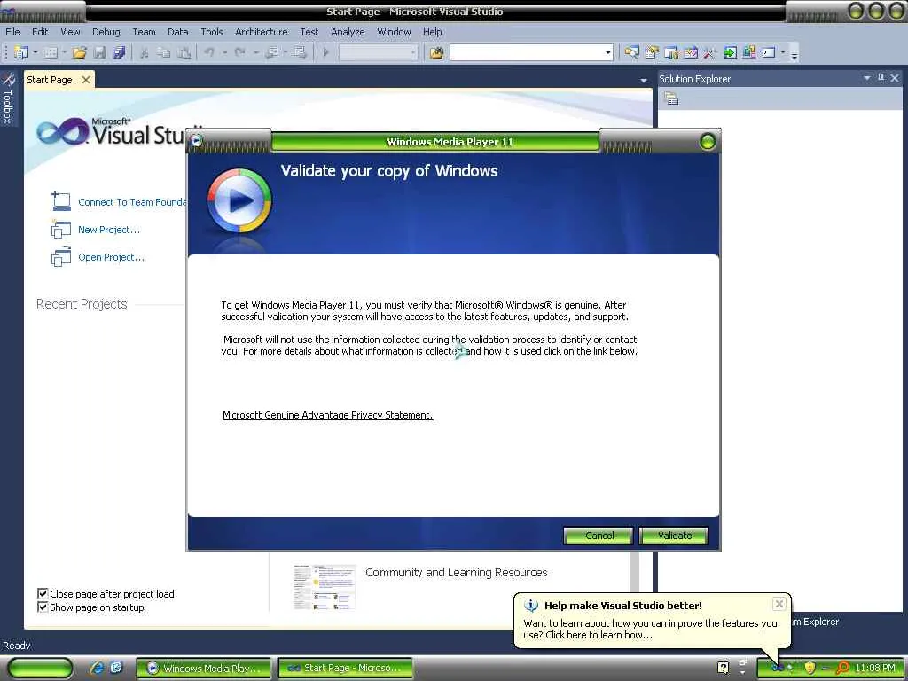This screenshot has width=908, height=681.
Task: Open the Architecture menu
Action: coord(262,32)
